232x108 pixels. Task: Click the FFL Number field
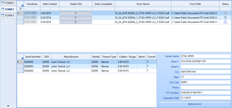click(x=206, y=93)
